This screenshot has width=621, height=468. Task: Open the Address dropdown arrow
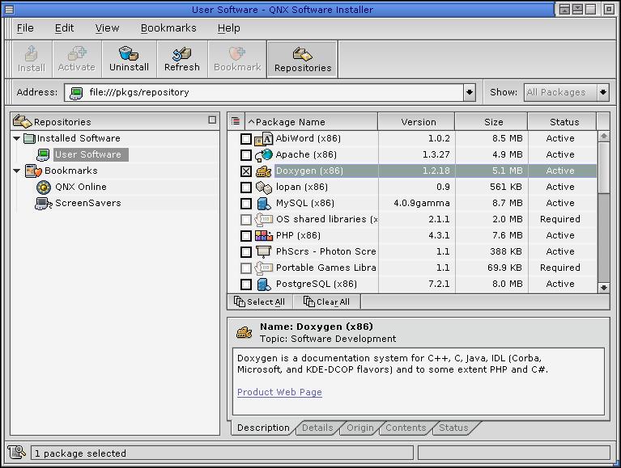(470, 92)
